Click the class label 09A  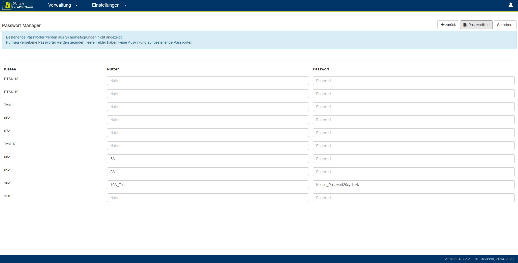7,170
